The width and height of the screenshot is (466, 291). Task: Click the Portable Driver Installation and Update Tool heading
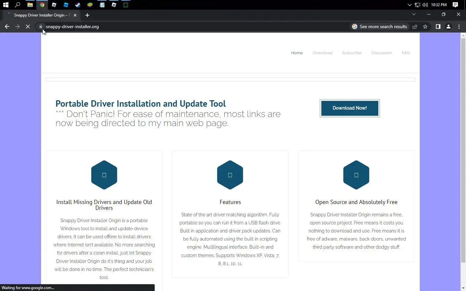click(x=140, y=103)
